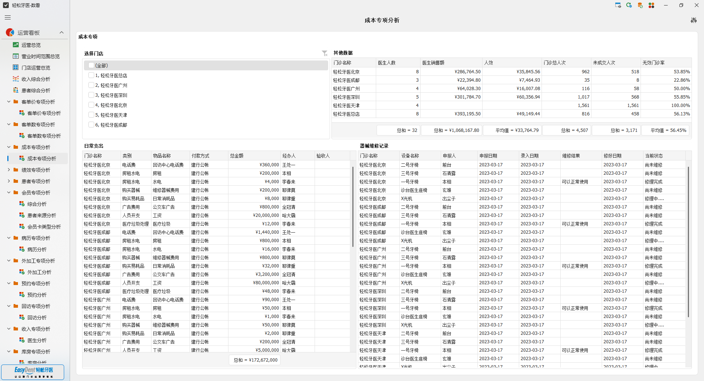Check the 轻松牙医广州 store checkbox
704x381 pixels.
91,85
